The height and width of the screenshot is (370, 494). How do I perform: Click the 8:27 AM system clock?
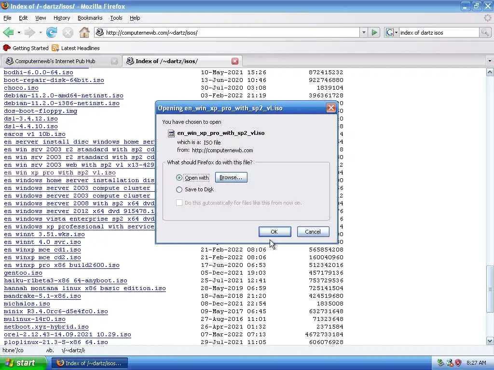click(476, 363)
